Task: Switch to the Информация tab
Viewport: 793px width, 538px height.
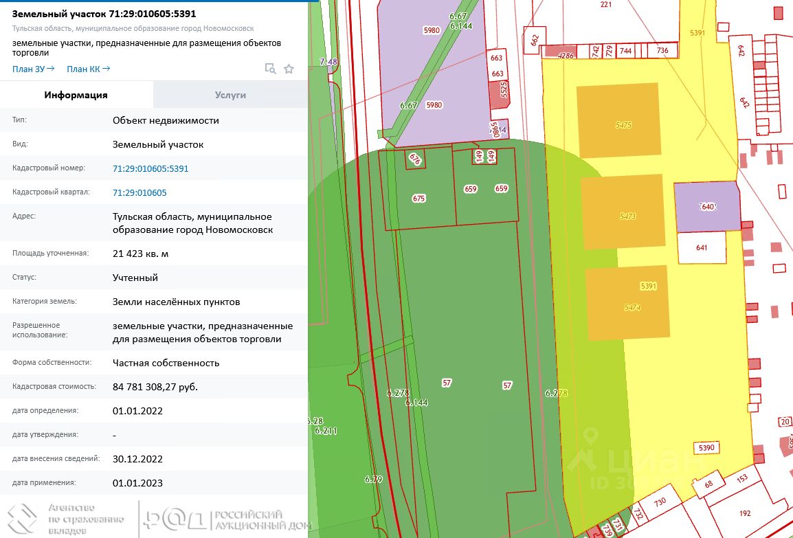Action: (x=76, y=95)
